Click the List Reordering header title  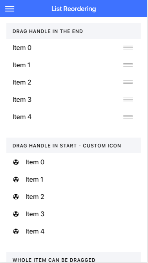click(74, 9)
